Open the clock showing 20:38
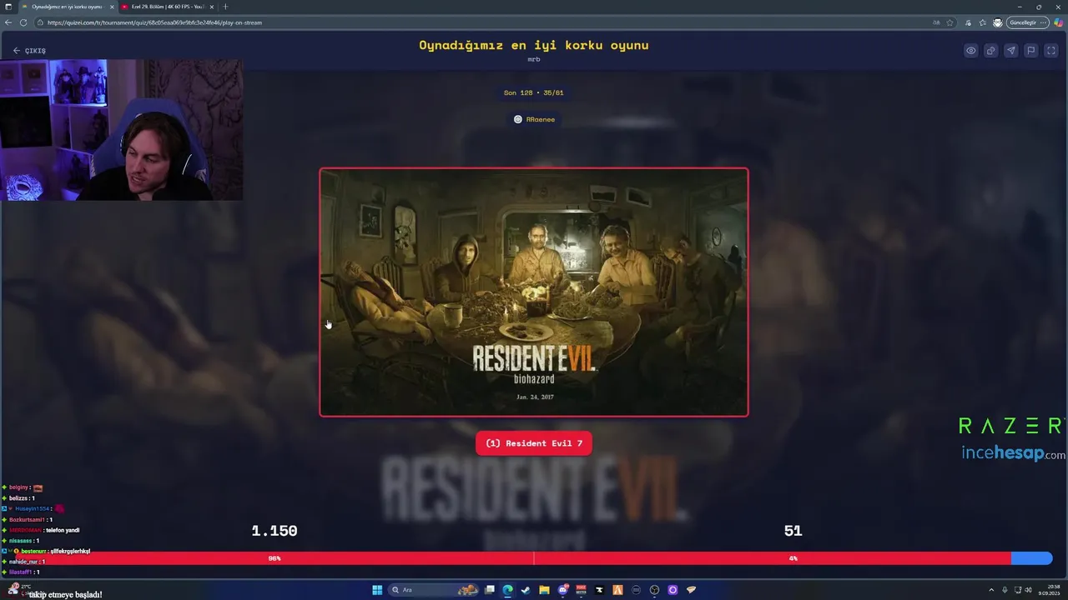The image size is (1068, 600). coord(1049,589)
